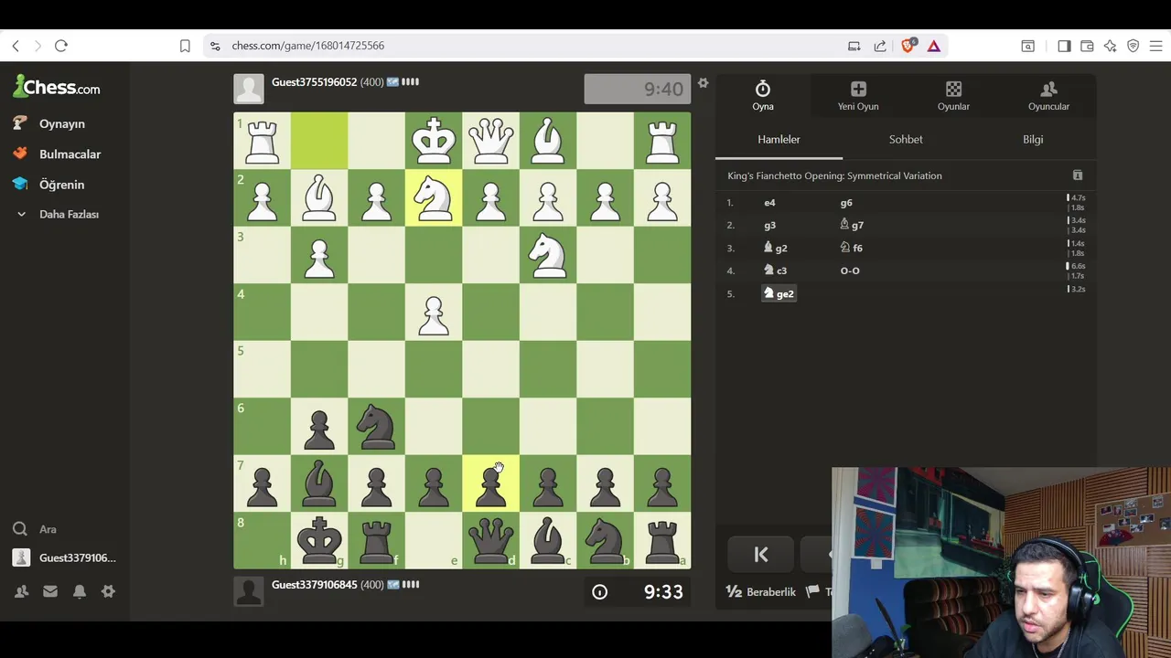Image resolution: width=1171 pixels, height=658 pixels.
Task: Select move e4 in move list
Action: tap(769, 203)
